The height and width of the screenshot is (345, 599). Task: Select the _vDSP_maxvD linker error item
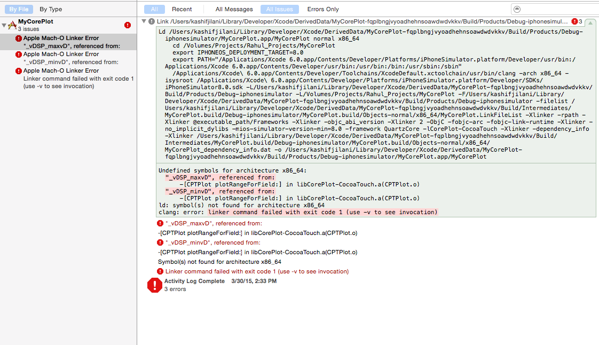click(68, 42)
